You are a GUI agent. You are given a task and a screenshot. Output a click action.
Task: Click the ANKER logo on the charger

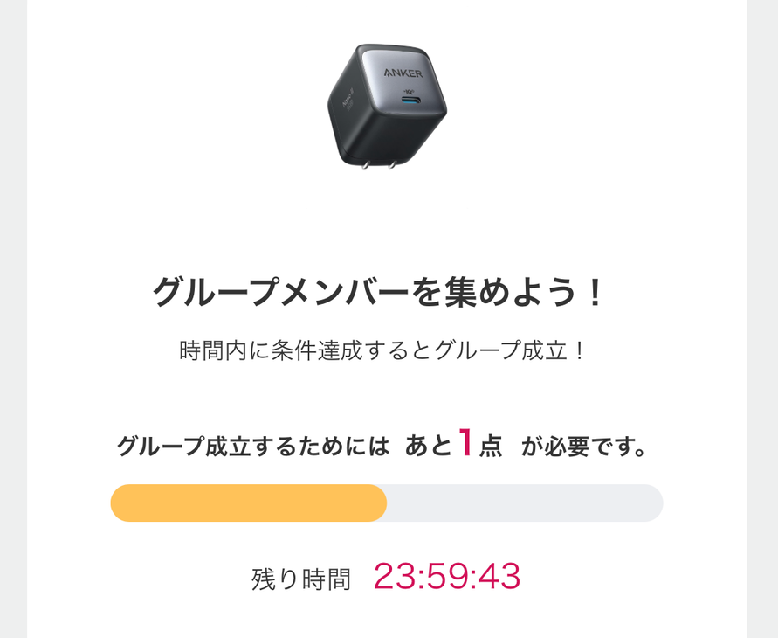point(403,72)
